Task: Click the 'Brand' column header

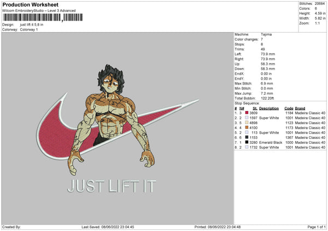Action: coord(300,108)
